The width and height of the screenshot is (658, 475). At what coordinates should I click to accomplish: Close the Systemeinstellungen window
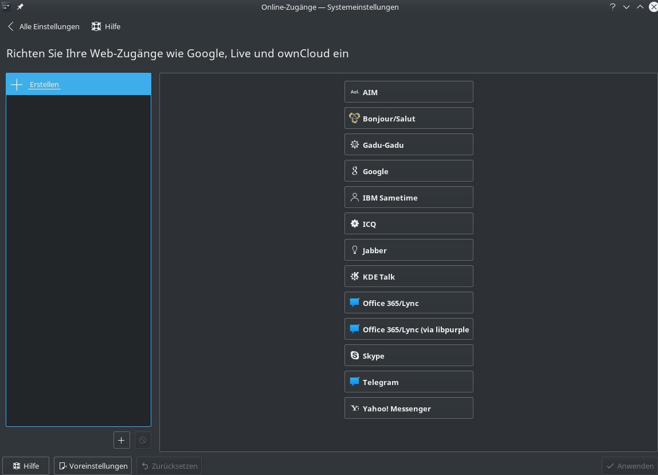(653, 7)
